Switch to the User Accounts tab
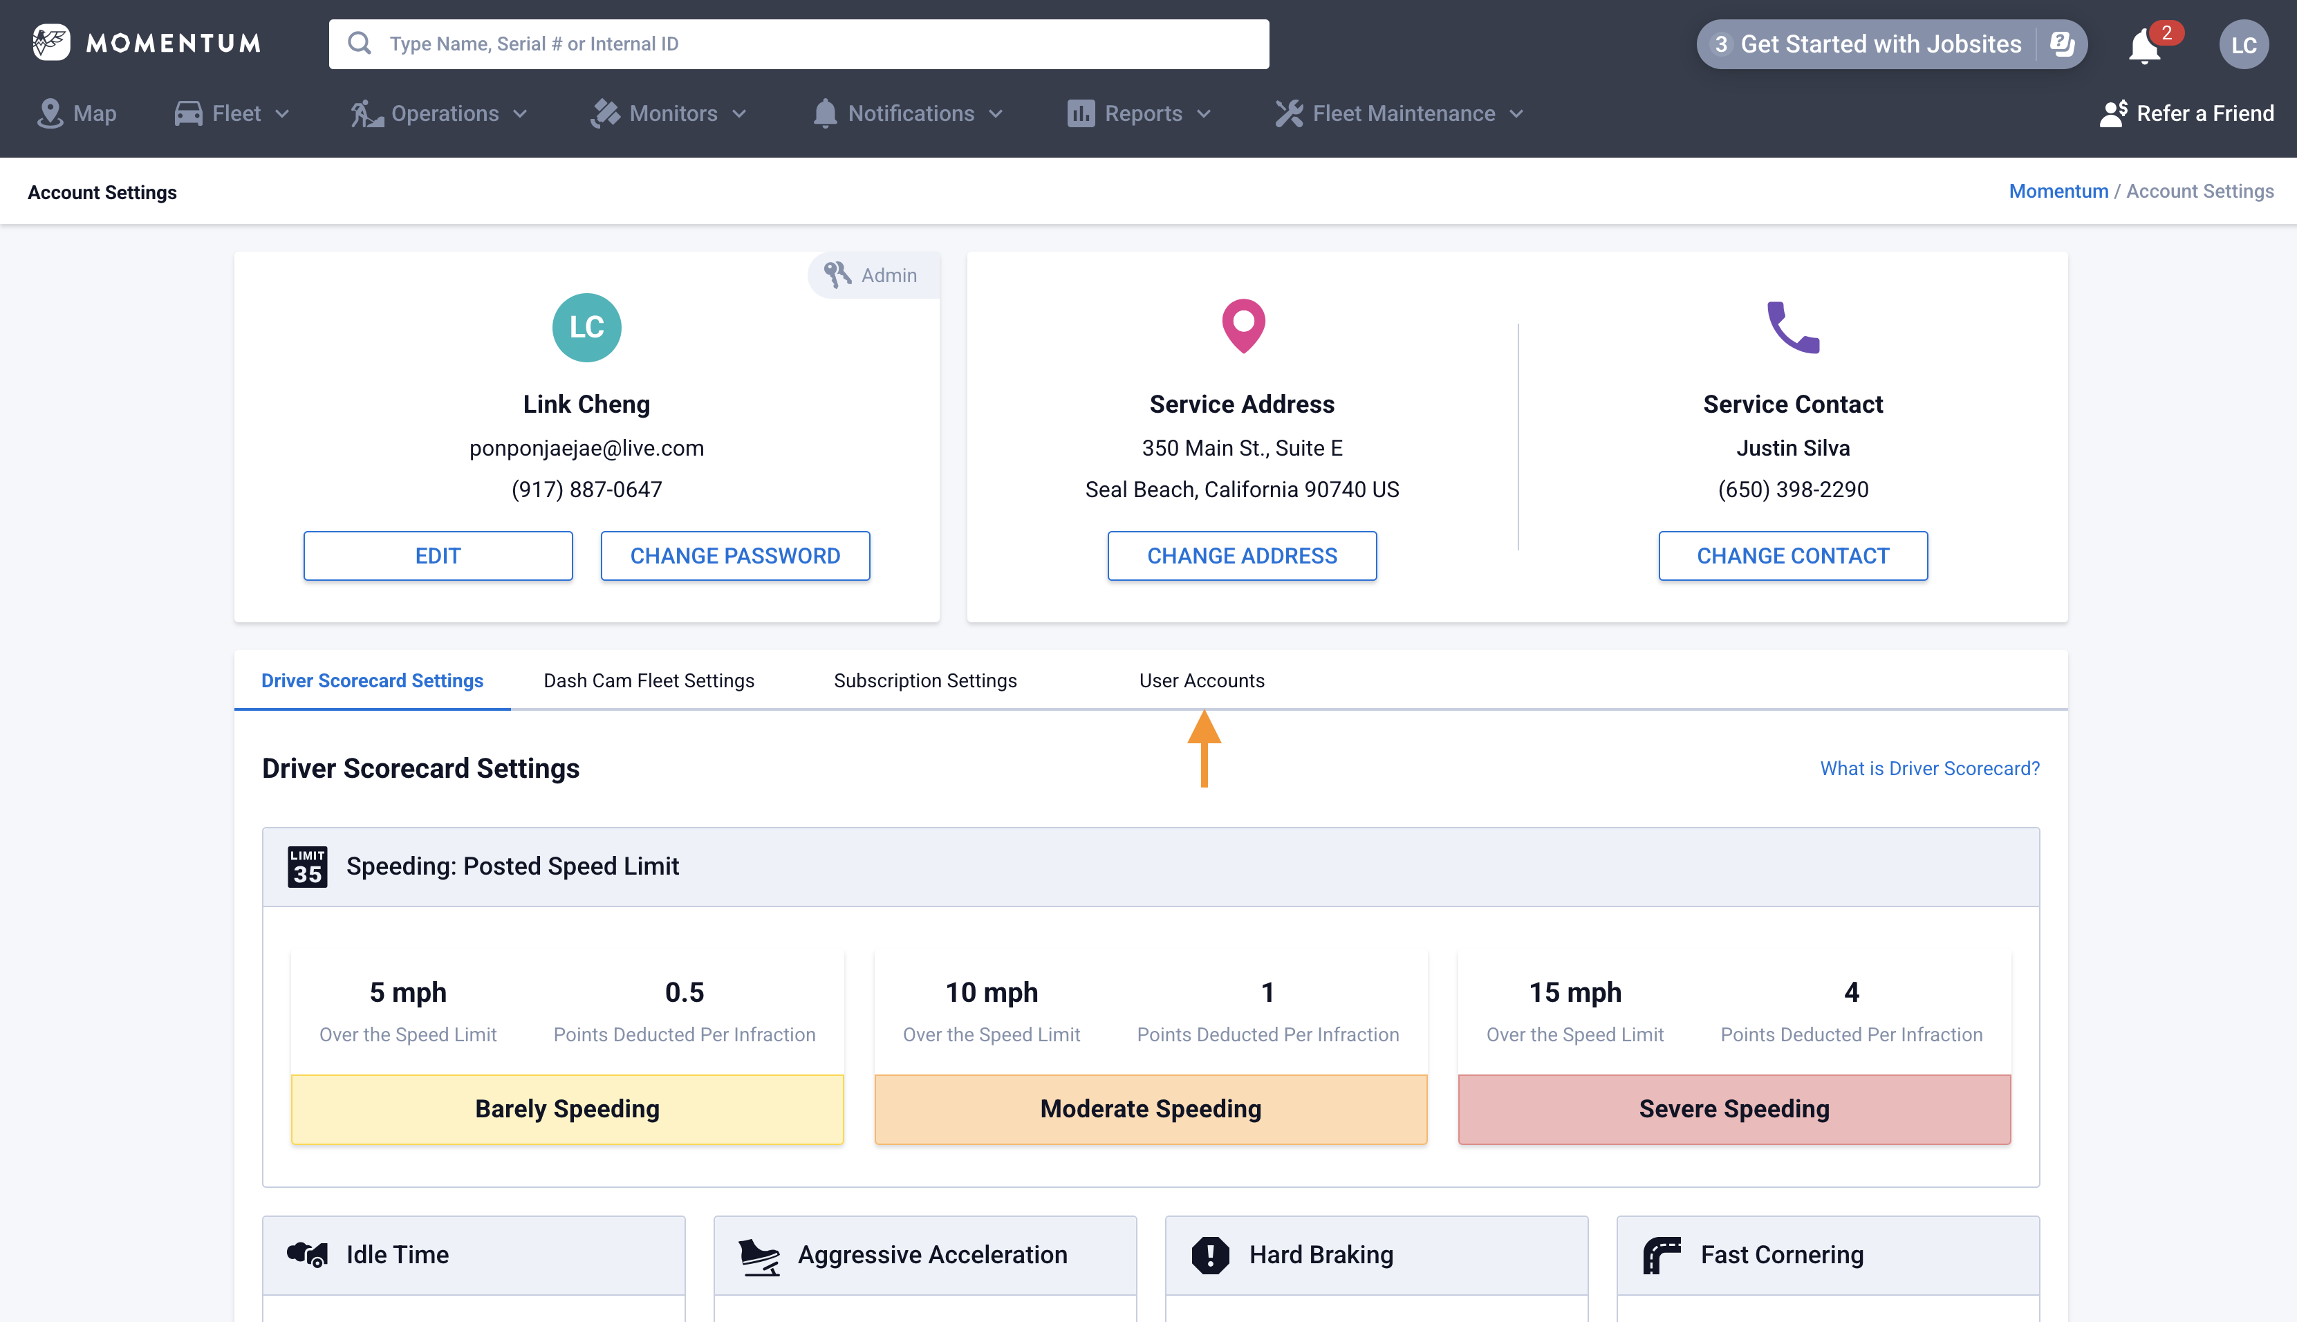This screenshot has height=1322, width=2297. click(1201, 680)
